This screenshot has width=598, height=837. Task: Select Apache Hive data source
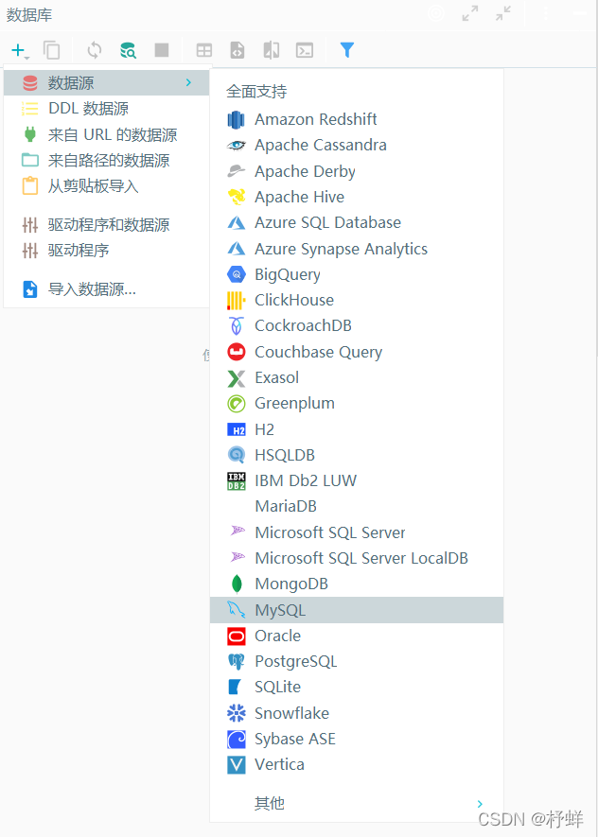357,197
